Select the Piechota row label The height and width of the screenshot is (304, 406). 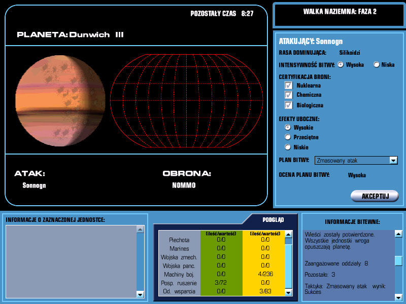pos(179,240)
